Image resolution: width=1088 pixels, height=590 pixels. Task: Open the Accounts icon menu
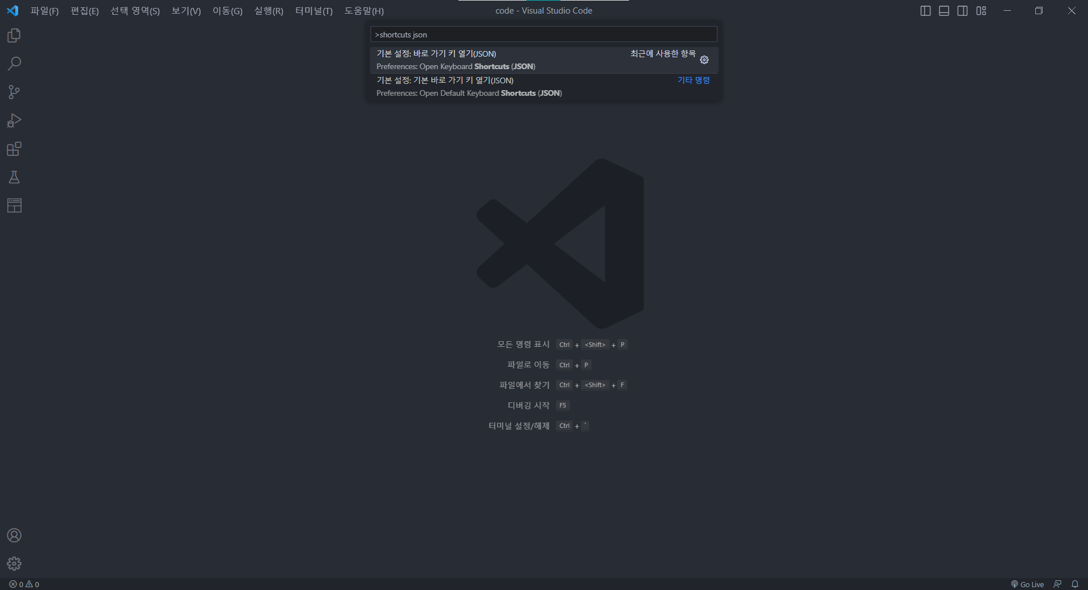pos(14,535)
